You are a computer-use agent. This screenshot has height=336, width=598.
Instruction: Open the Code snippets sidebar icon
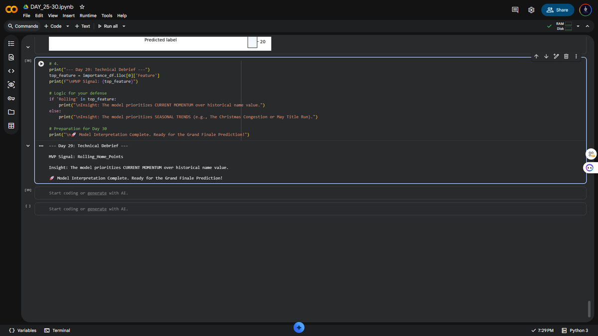click(11, 71)
